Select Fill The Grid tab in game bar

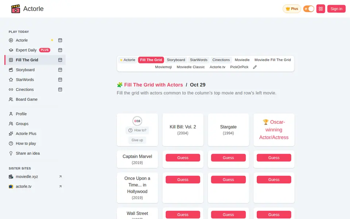[151, 60]
